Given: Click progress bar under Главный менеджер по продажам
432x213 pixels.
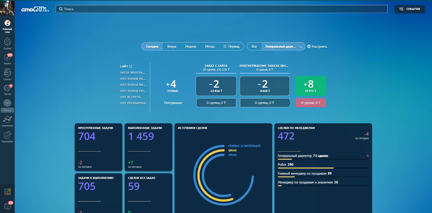Looking at the screenshot, I should click(x=323, y=177).
